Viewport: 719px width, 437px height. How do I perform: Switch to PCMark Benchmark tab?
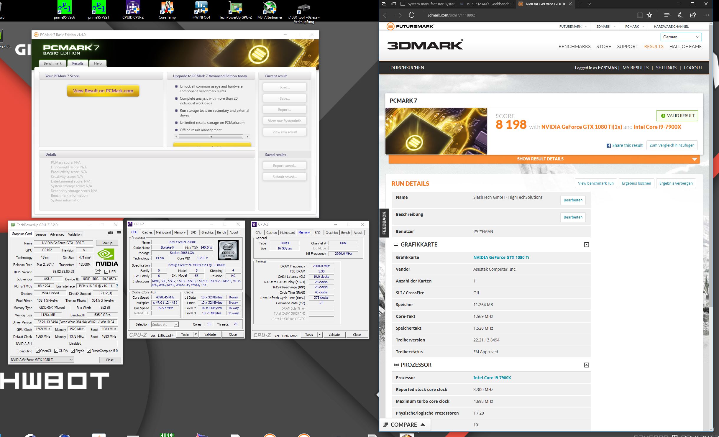(x=52, y=63)
